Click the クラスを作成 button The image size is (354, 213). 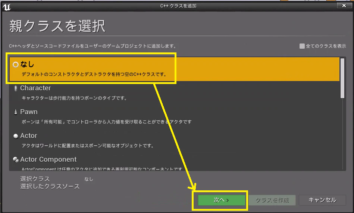tap(272, 200)
